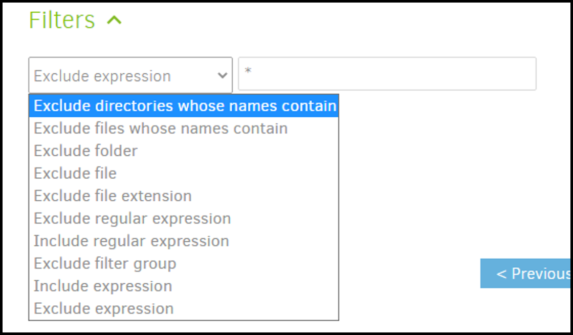
Task: Click the filter type dropdown arrow
Action: point(223,76)
